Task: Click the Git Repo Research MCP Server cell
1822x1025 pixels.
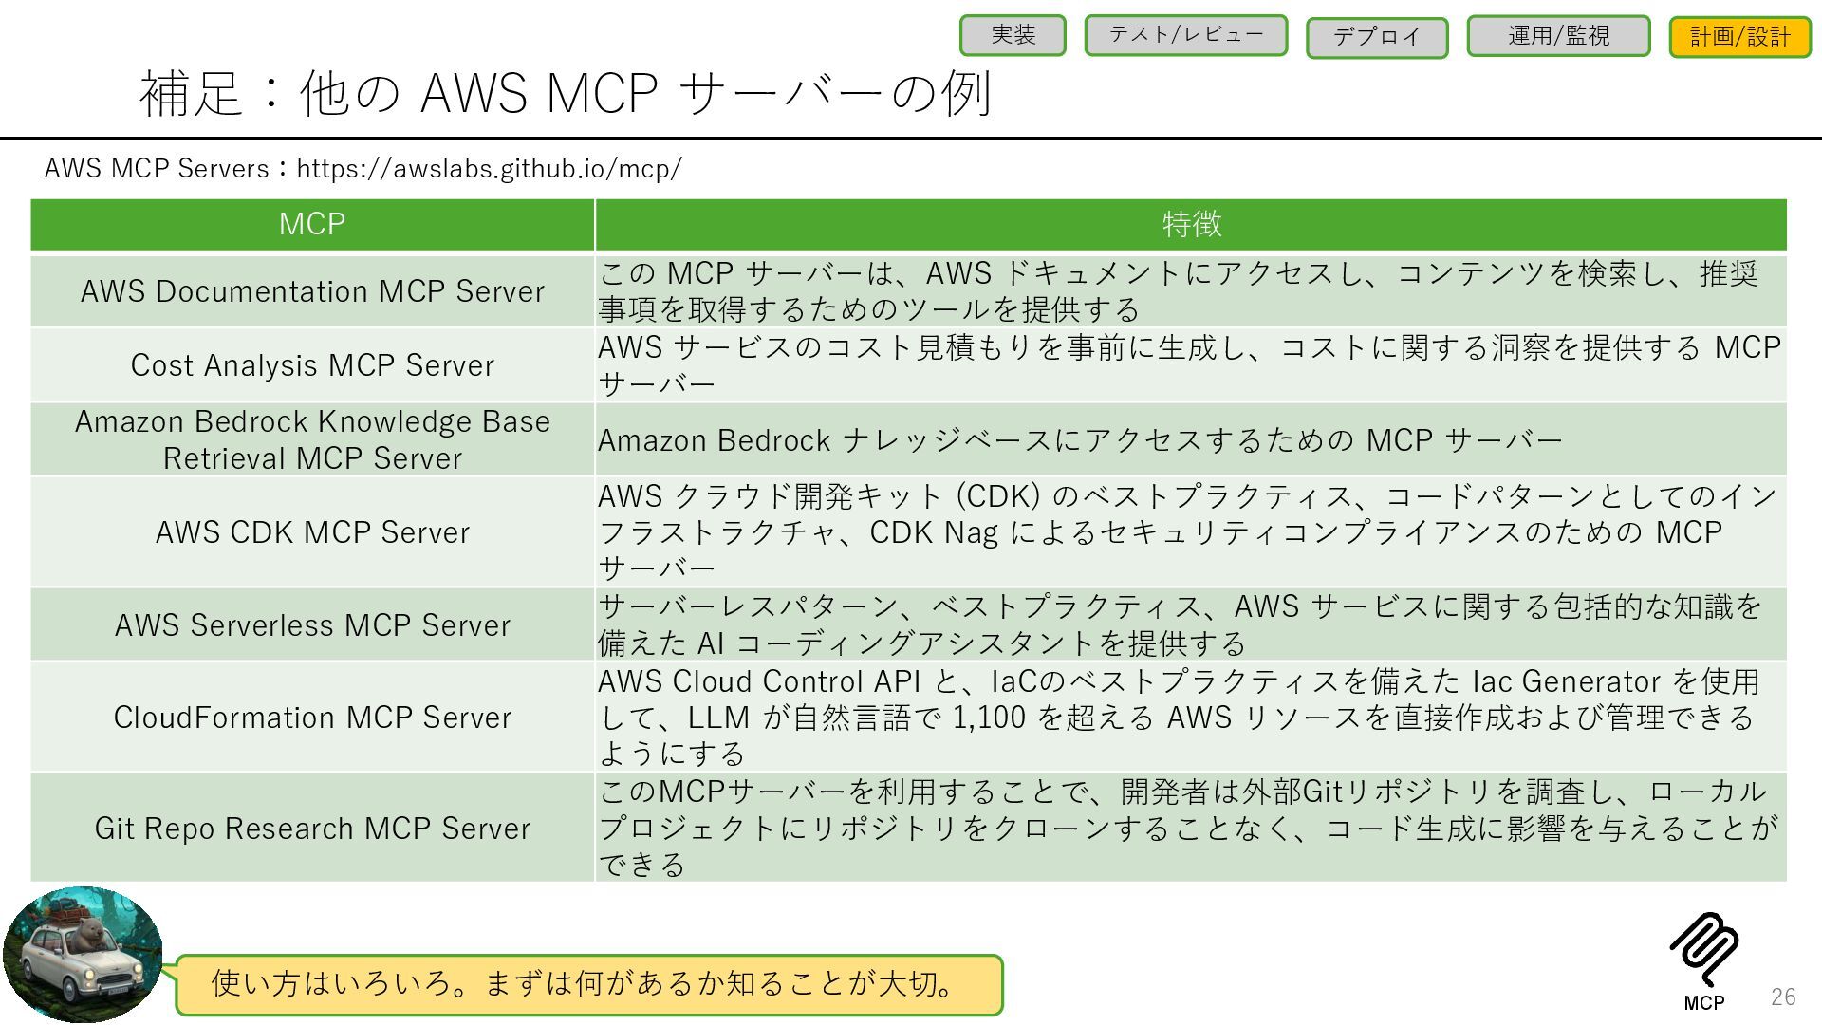Action: 312,828
